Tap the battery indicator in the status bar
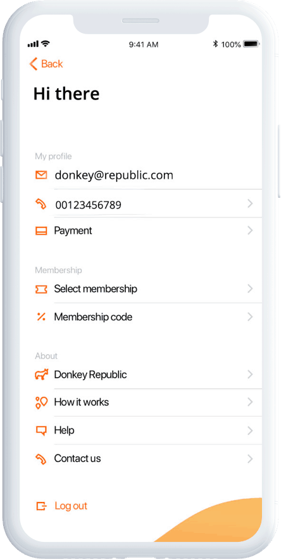This screenshot has width=281, height=559. [x=251, y=44]
